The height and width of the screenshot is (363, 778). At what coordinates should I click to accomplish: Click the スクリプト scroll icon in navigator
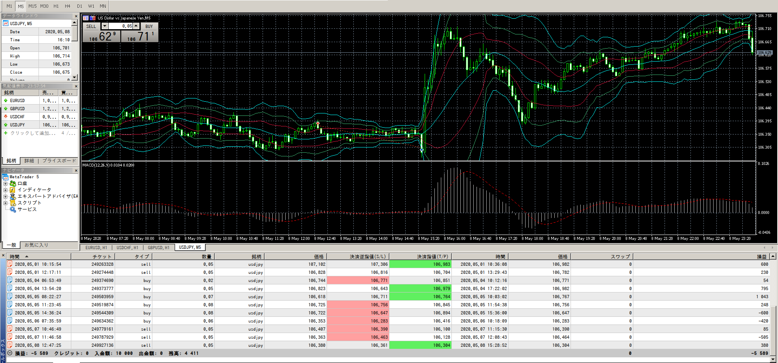click(13, 203)
